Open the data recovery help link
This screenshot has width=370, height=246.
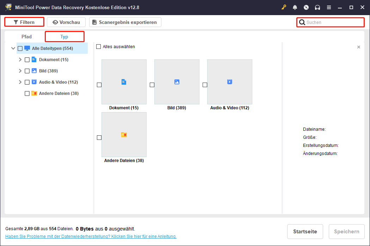point(91,237)
